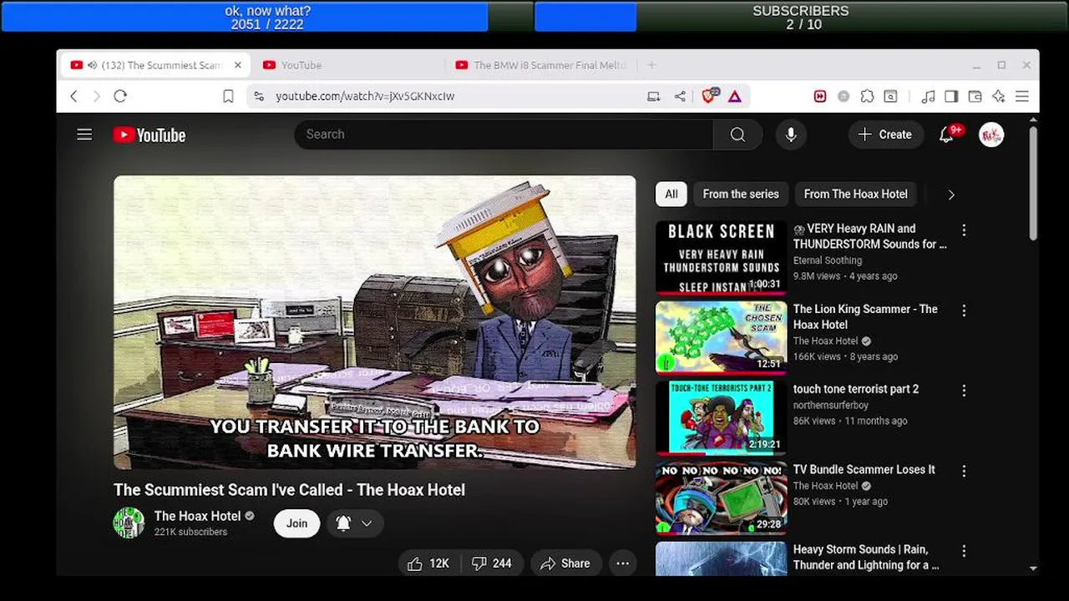Open the Brave wallet icon

975,96
